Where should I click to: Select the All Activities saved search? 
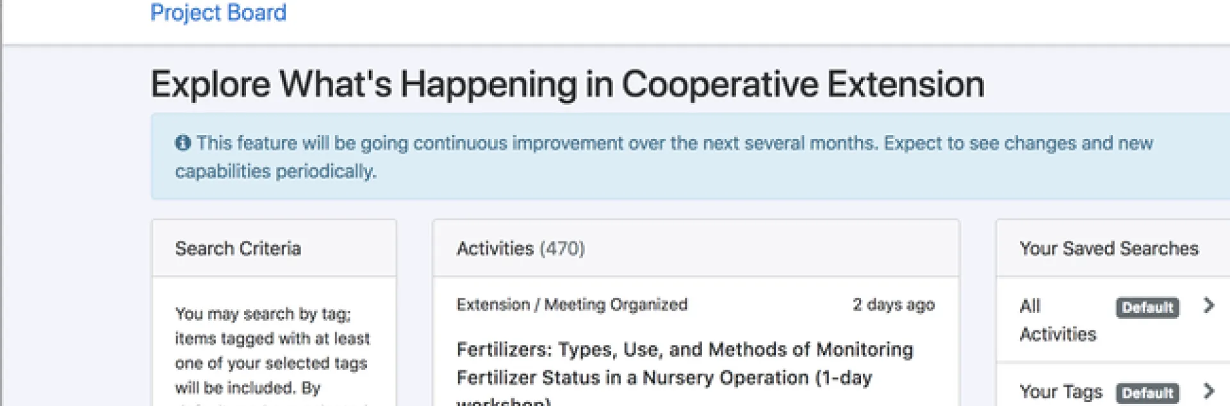(1057, 320)
